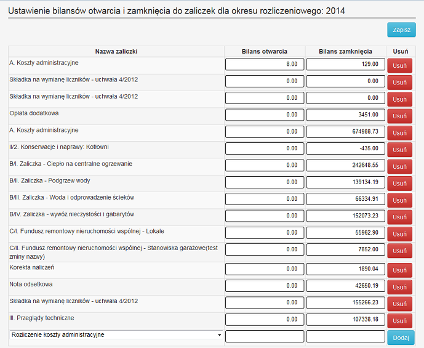Save balances with the Zapisz button
424x348 pixels.
coord(401,30)
